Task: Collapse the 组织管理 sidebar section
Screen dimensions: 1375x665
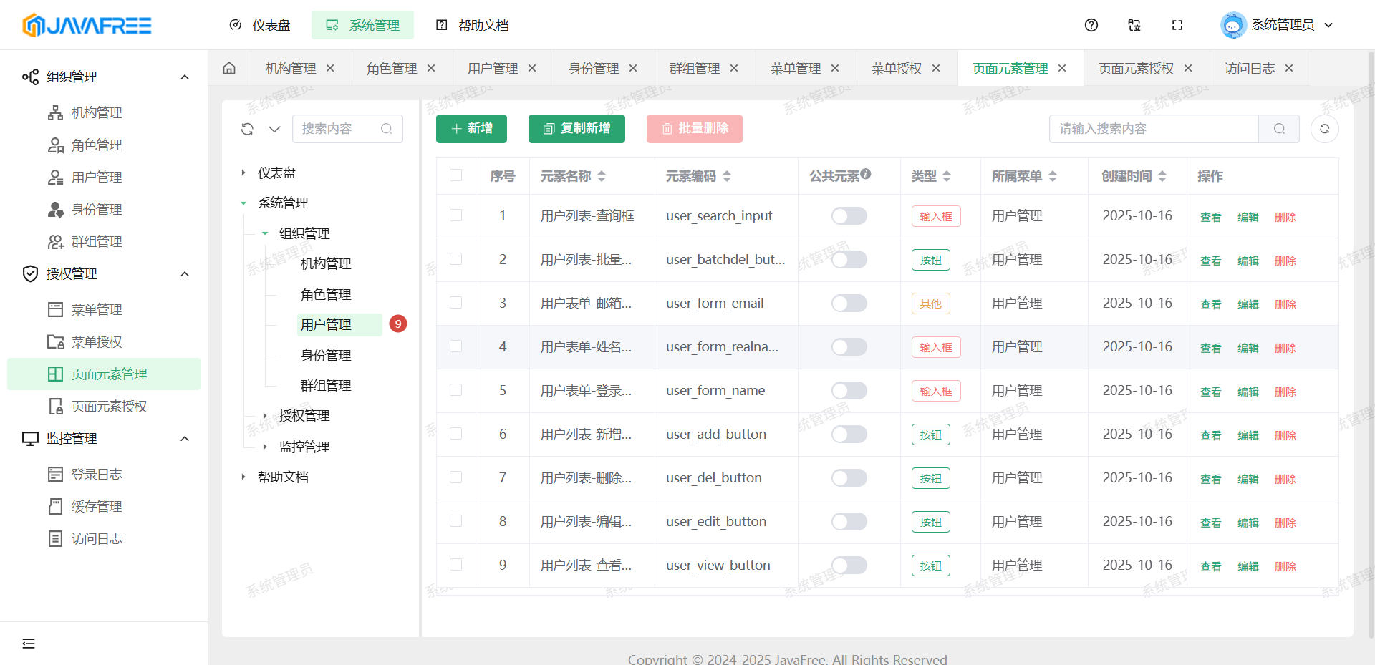Action: point(185,77)
